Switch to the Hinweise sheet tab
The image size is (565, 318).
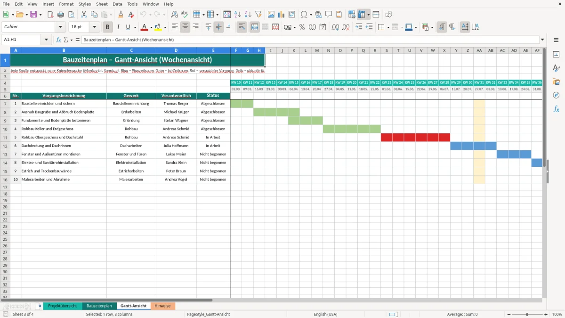pyautogui.click(x=162, y=306)
